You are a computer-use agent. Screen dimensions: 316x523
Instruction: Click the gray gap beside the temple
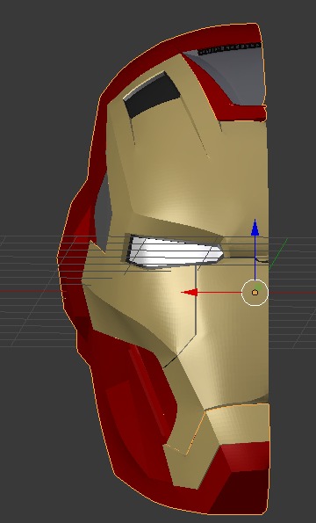(x=104, y=210)
